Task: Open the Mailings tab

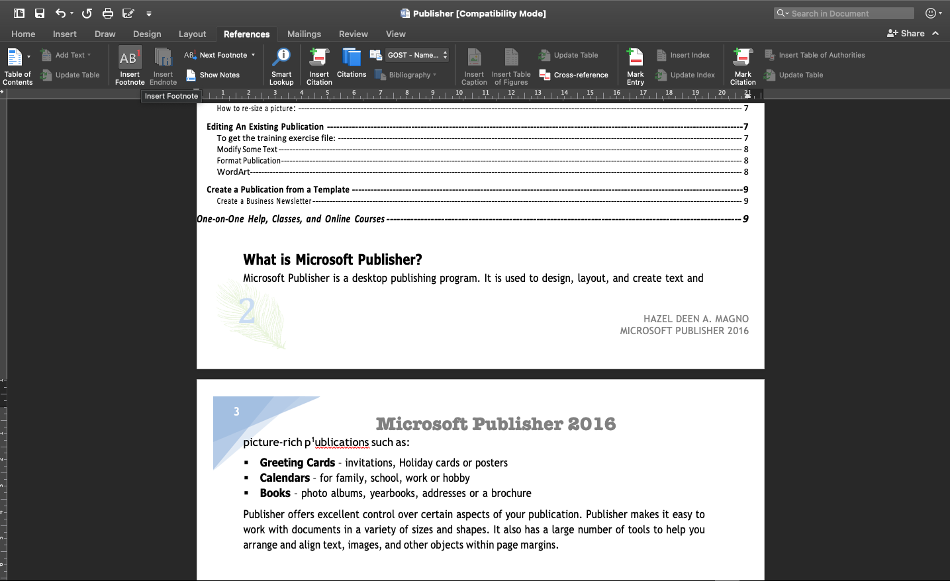Action: coord(304,34)
